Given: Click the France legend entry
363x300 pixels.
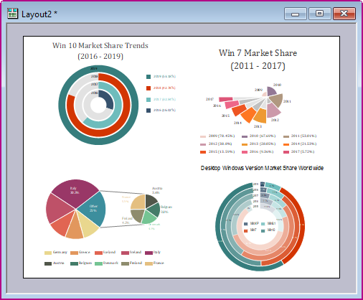Looking at the screenshot, I should (154, 263).
